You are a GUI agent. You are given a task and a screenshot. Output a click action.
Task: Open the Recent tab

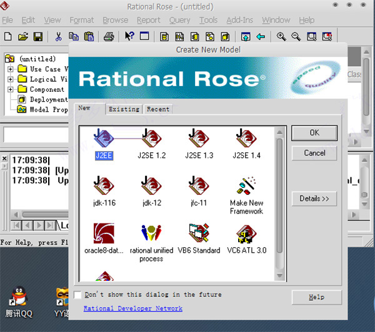point(157,109)
